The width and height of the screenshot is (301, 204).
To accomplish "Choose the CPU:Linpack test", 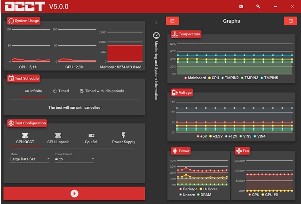I will [58, 139].
